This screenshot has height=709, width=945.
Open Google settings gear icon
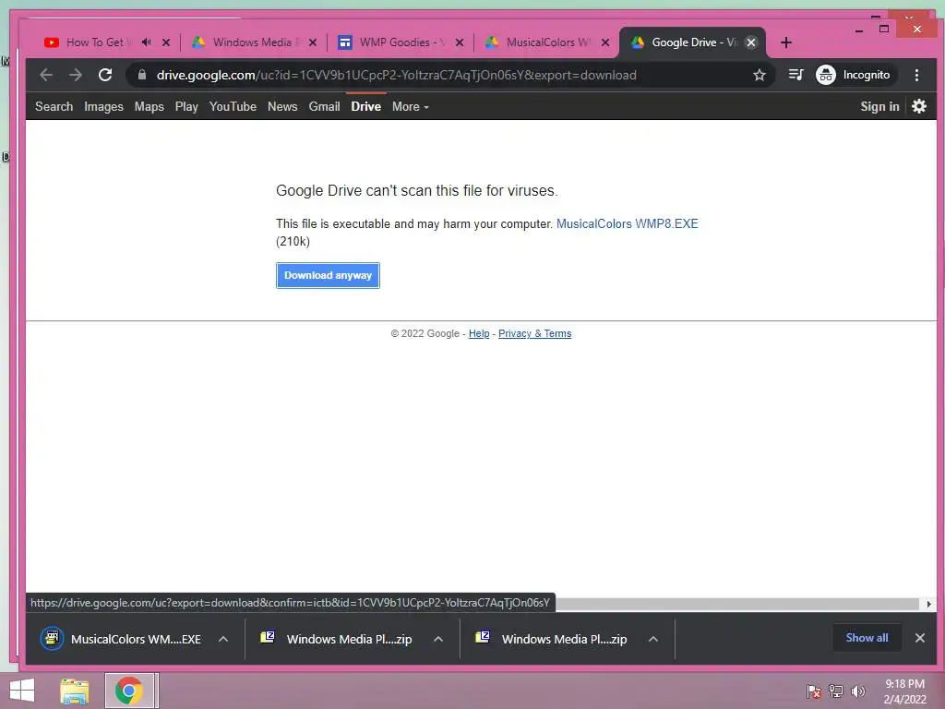point(919,107)
